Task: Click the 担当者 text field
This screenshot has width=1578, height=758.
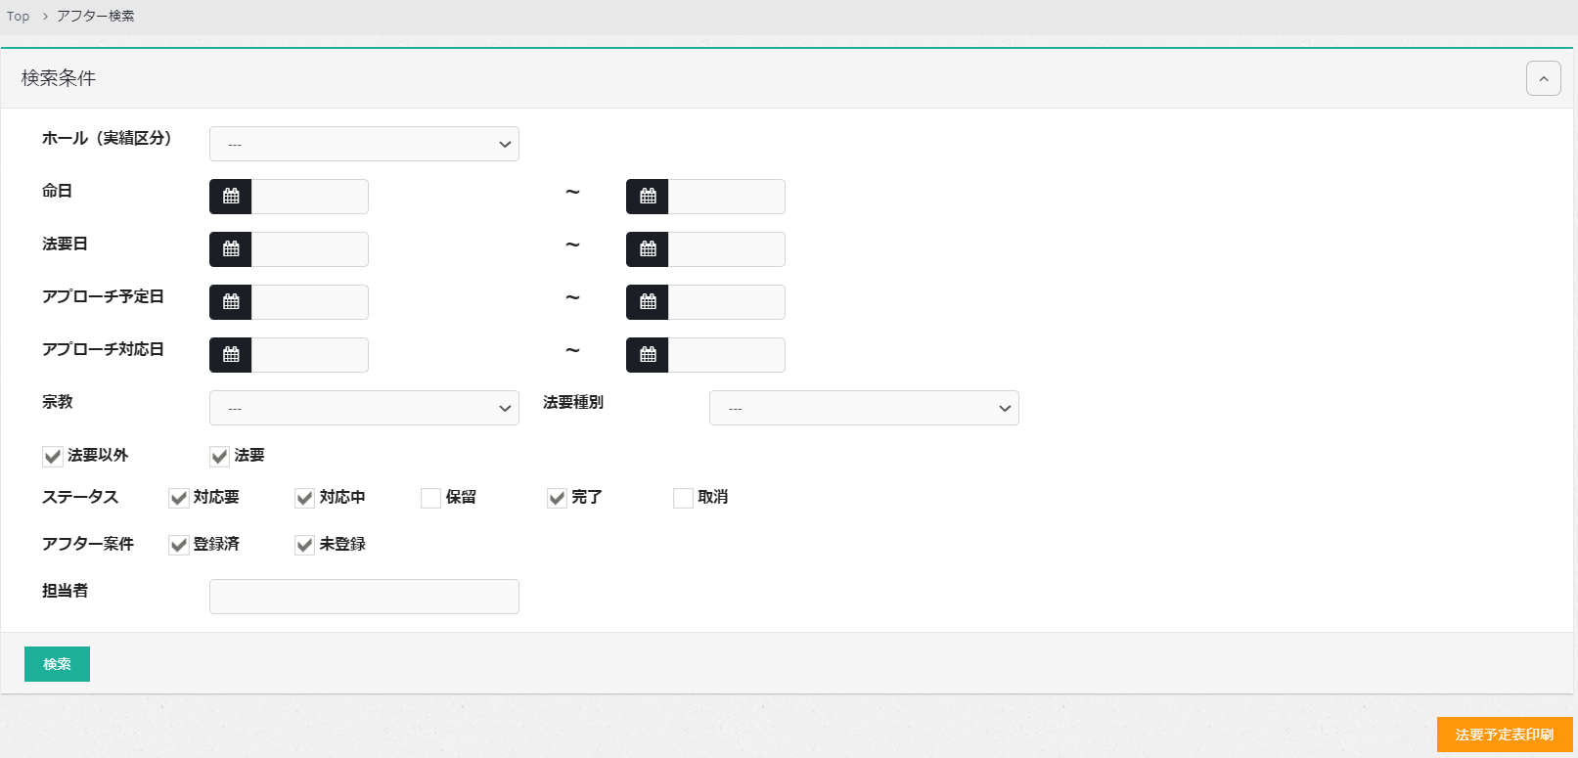Action: [364, 597]
